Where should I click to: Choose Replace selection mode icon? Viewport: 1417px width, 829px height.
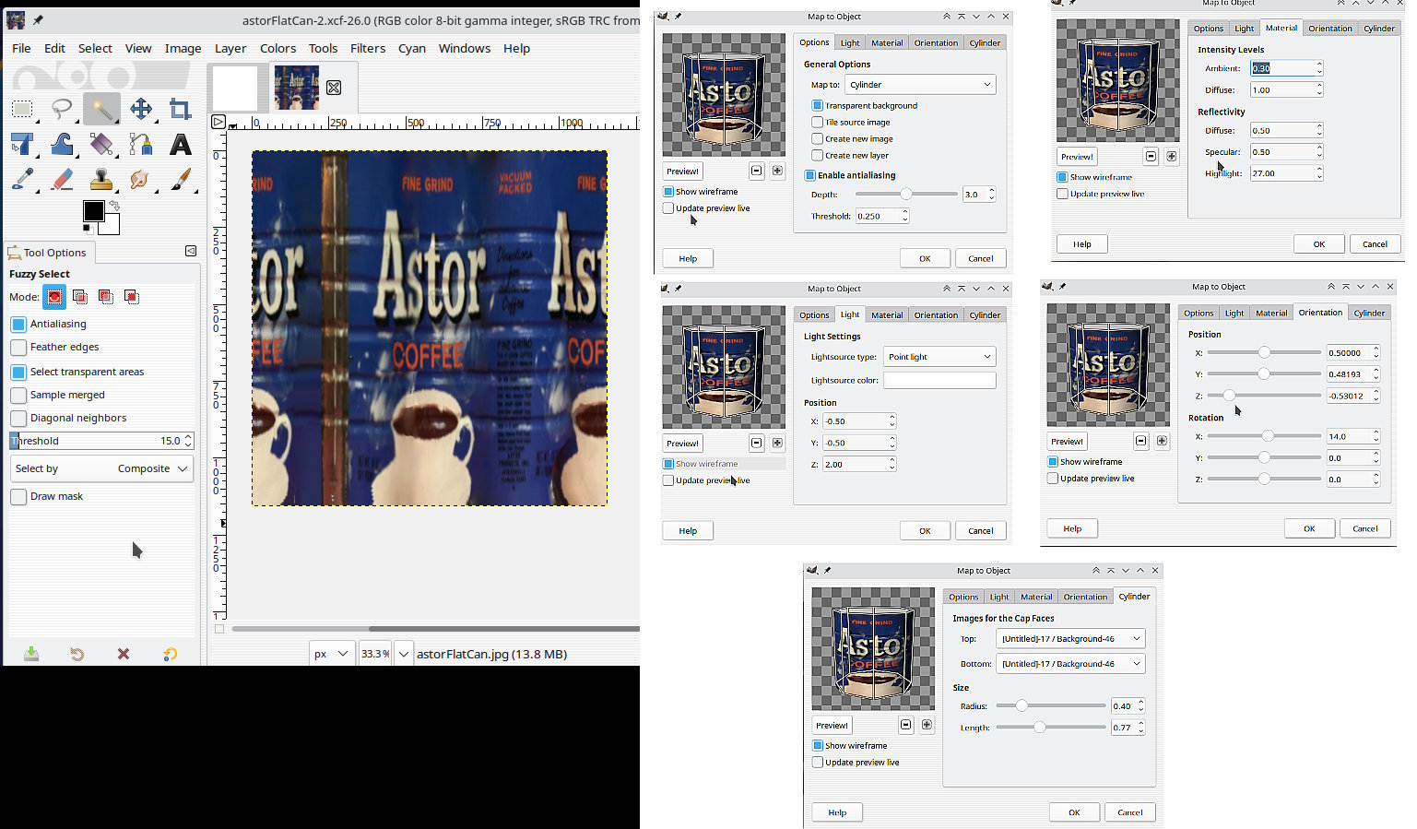54,297
